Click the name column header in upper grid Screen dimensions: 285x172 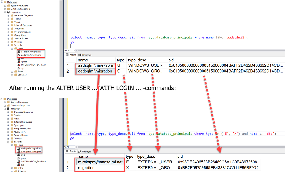point(96,60)
